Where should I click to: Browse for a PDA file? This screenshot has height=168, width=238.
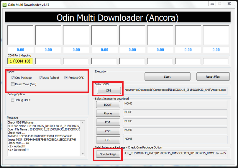[108, 122]
